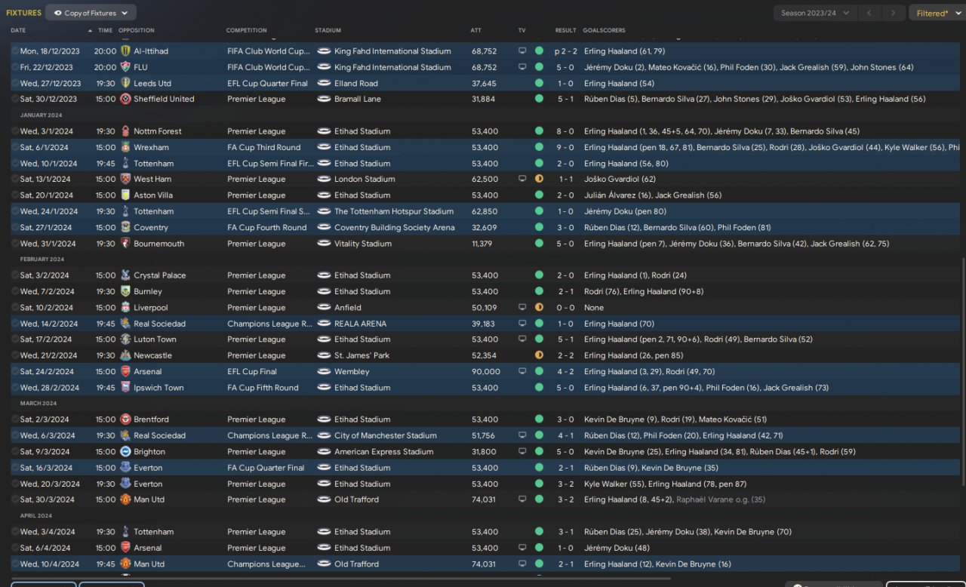Click the stadium icon beside Elland Road
The image size is (966, 587).
point(325,84)
